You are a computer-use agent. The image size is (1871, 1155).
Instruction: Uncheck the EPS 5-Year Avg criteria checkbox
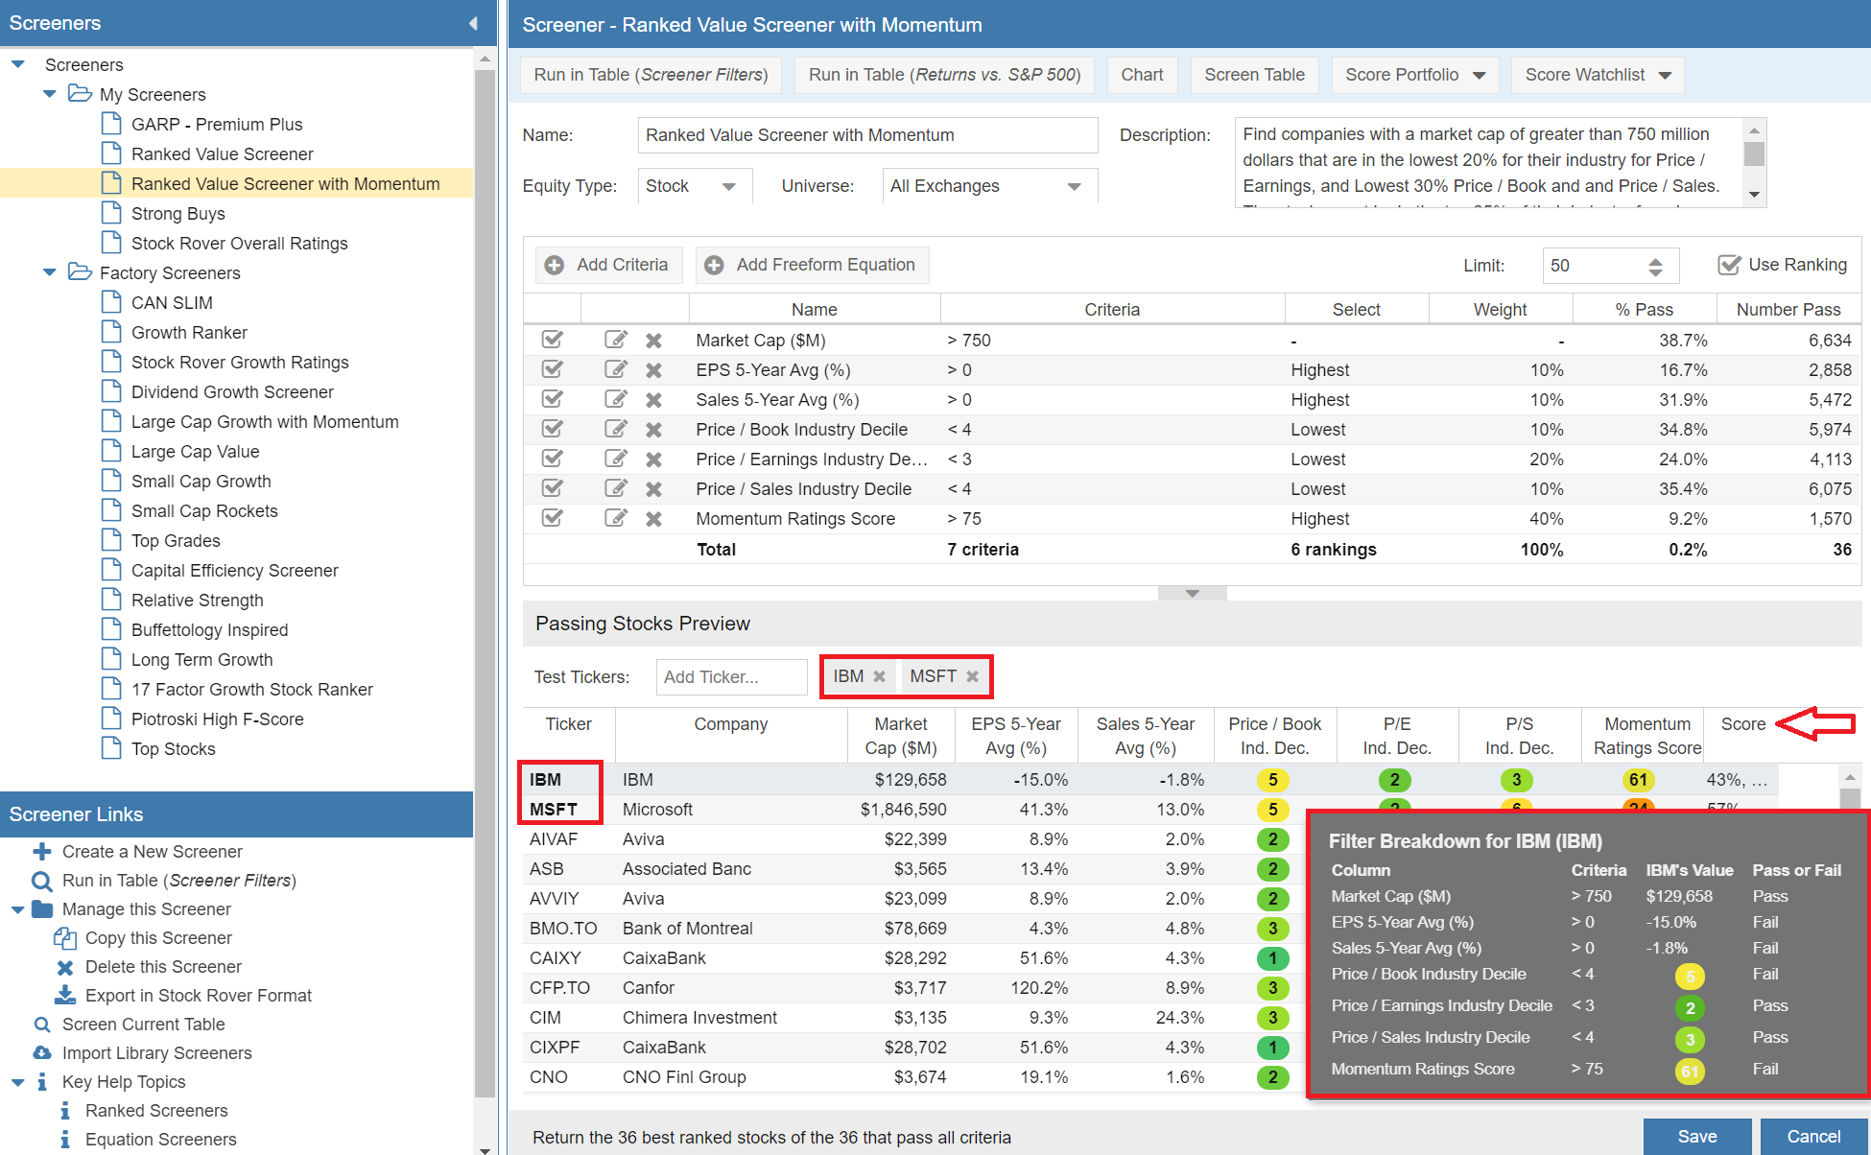coord(552,369)
